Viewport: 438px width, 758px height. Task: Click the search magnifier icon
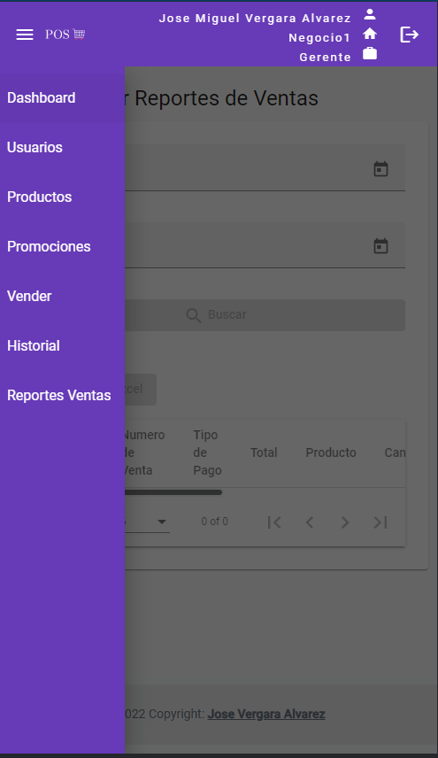(194, 315)
